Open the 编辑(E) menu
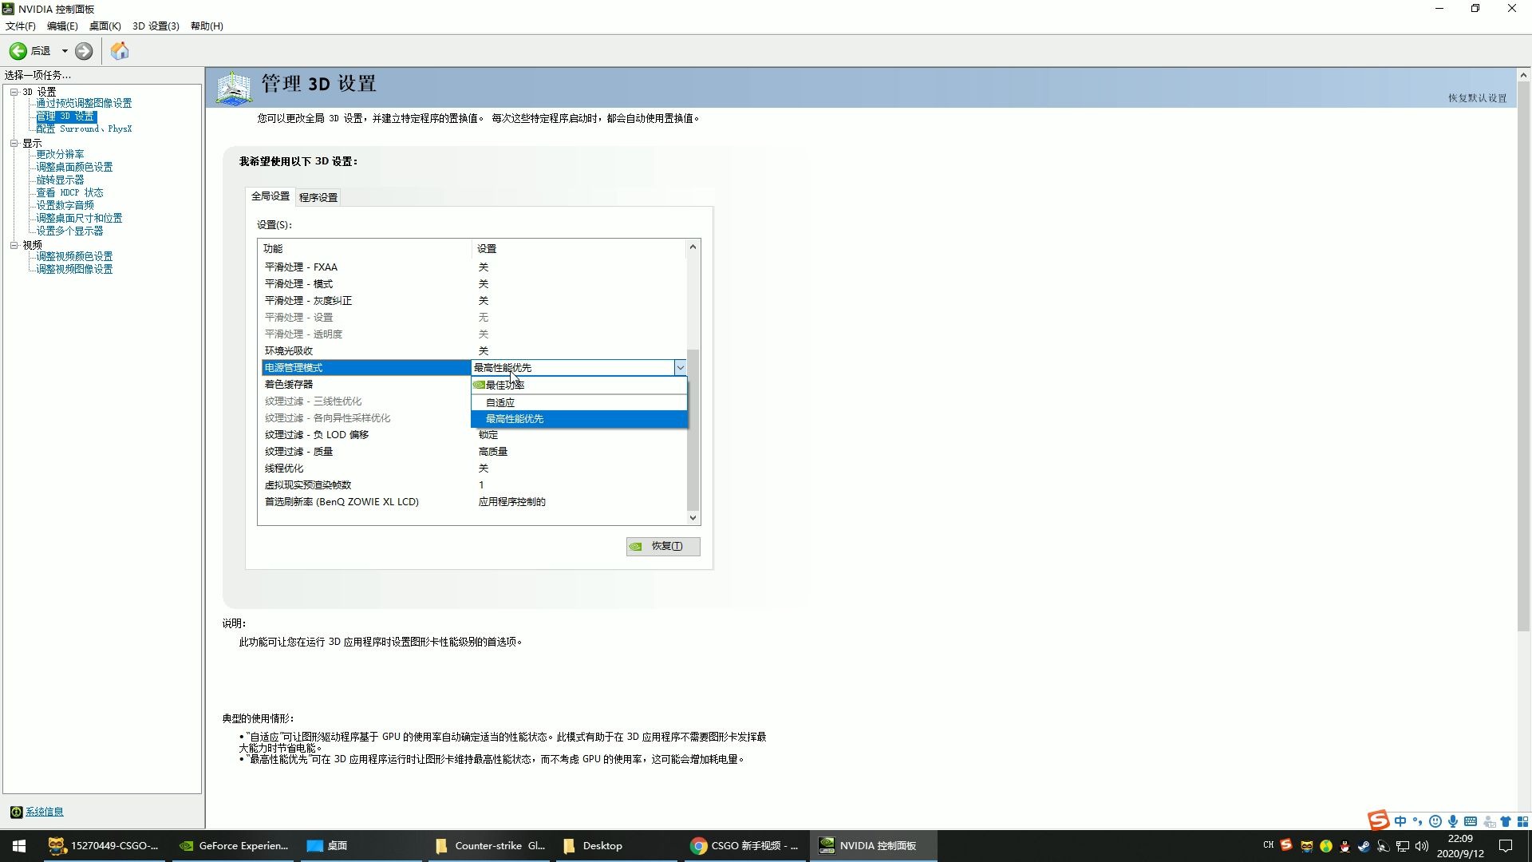 coord(62,26)
